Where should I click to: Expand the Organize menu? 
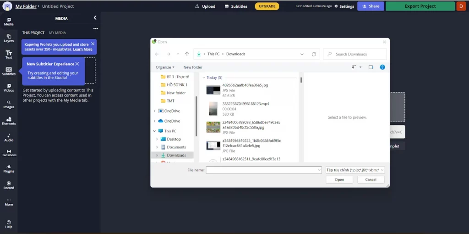click(x=165, y=67)
